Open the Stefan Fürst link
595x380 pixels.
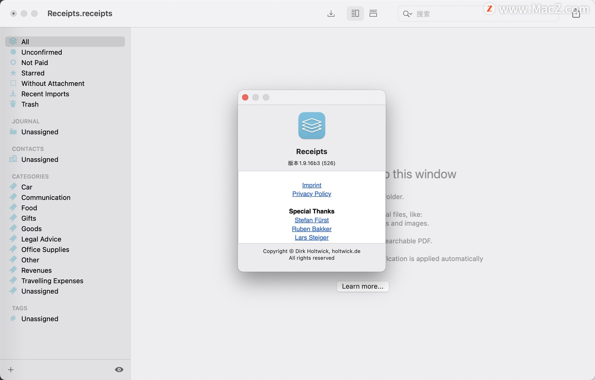tap(312, 220)
